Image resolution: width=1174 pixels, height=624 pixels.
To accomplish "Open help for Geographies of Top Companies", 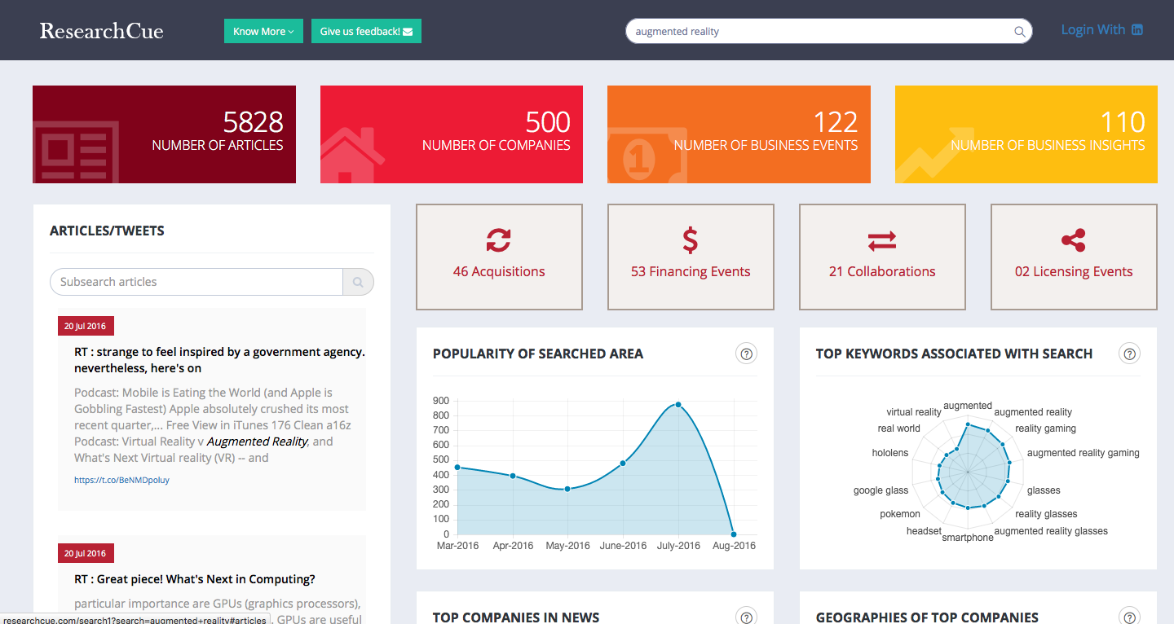I will click(x=1129, y=617).
